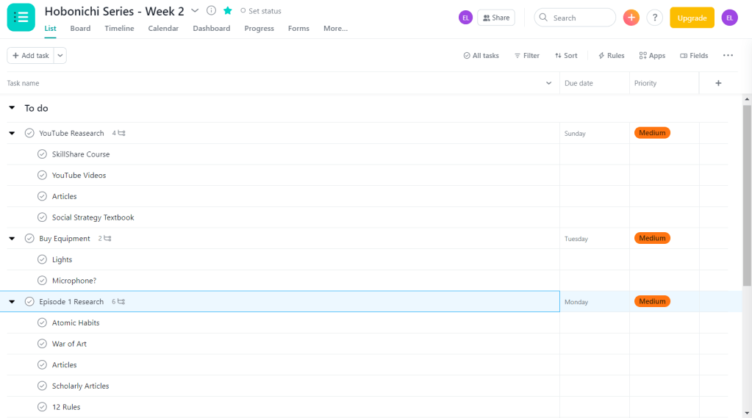This screenshot has width=752, height=418.
Task: Collapse the To do section
Action: click(x=12, y=109)
